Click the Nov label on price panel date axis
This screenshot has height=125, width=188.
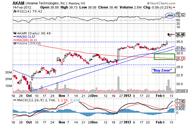62,96
